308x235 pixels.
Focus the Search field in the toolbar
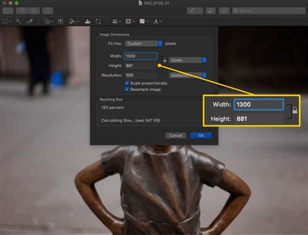point(268,10)
